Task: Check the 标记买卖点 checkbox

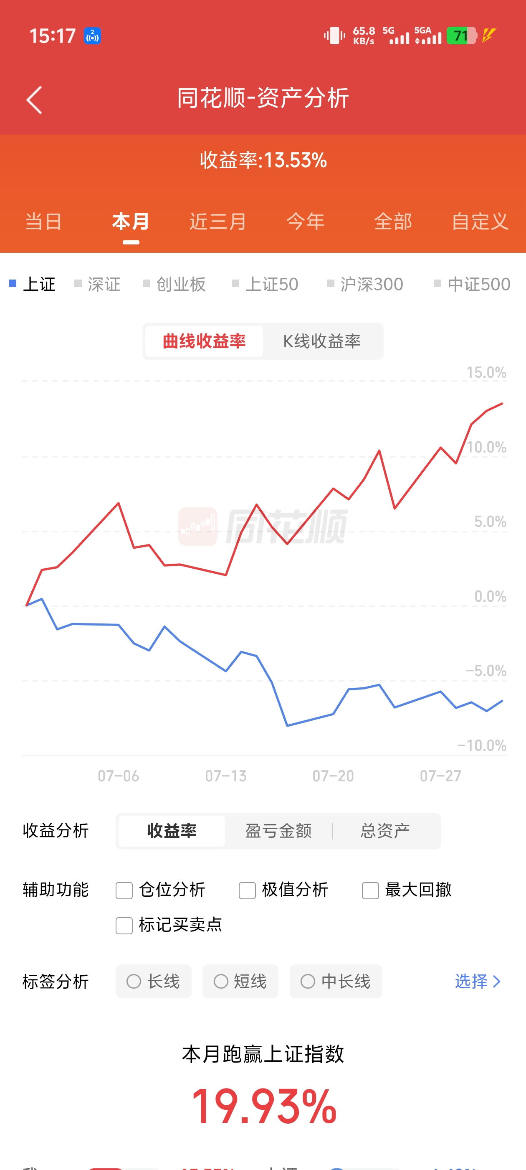Action: coord(124,925)
